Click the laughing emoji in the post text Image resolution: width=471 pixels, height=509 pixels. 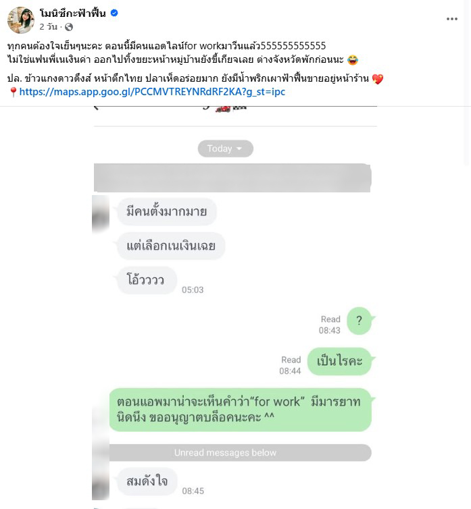click(x=353, y=59)
